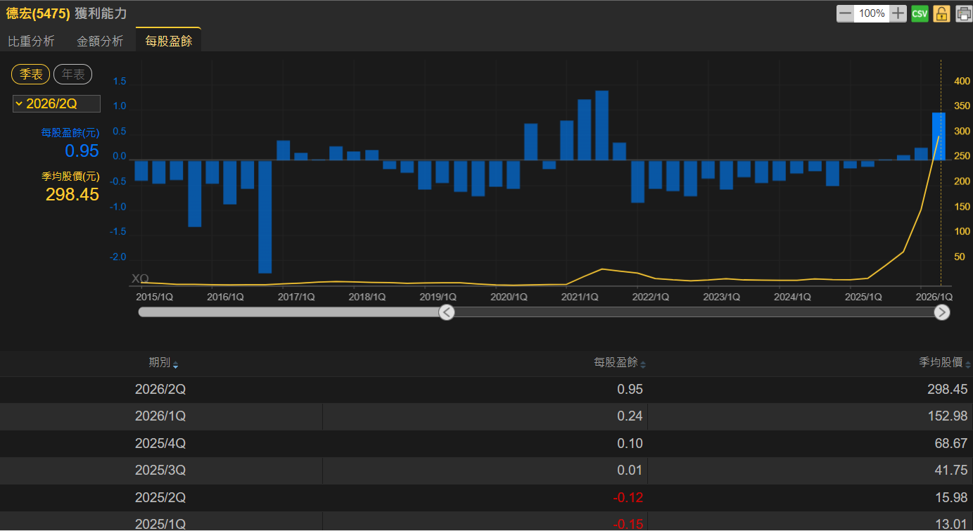The image size is (973, 531).
Task: Select the 2025/4Q row period cell
Action: coord(160,444)
